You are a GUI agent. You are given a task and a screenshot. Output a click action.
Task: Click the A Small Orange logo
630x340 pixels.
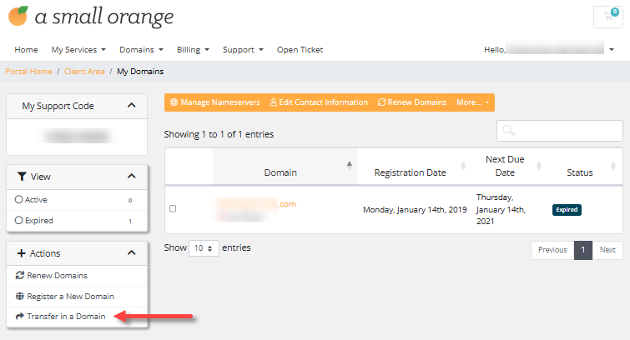(x=90, y=17)
